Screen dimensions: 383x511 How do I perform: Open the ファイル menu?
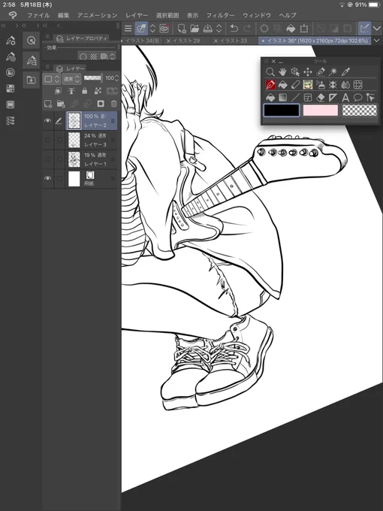38,15
